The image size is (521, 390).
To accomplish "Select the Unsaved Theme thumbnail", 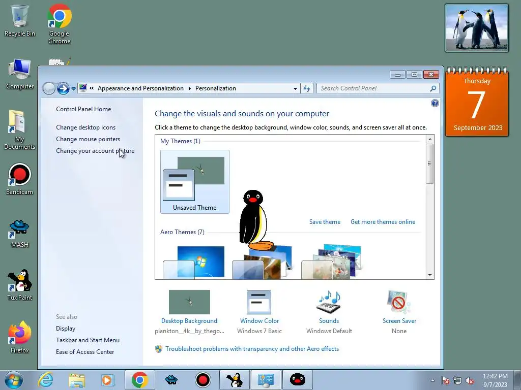I will [195, 181].
